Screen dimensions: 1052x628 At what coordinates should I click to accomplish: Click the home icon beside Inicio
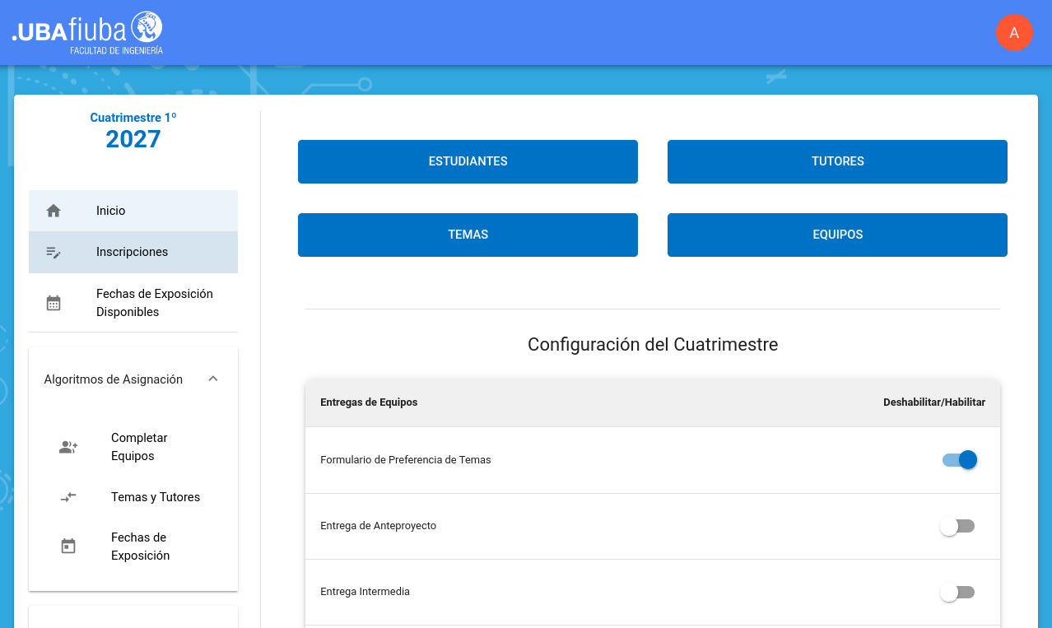(x=54, y=211)
